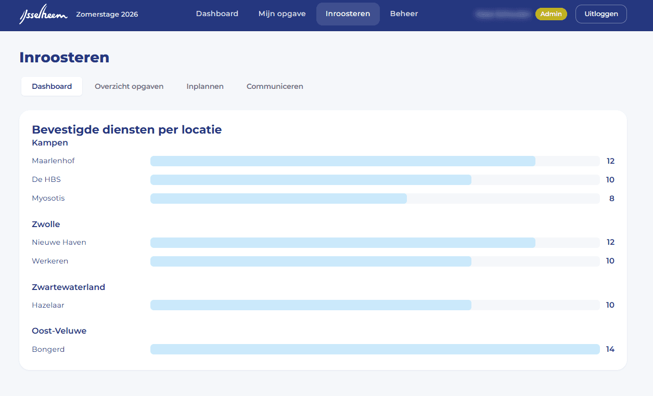Click the blurred user name
Viewport: 653px width, 396px height.
tap(503, 14)
